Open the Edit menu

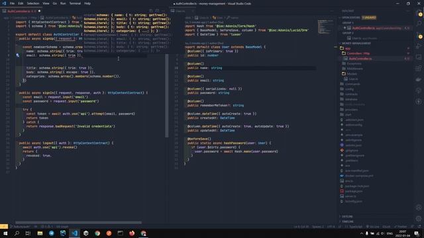(21, 3)
